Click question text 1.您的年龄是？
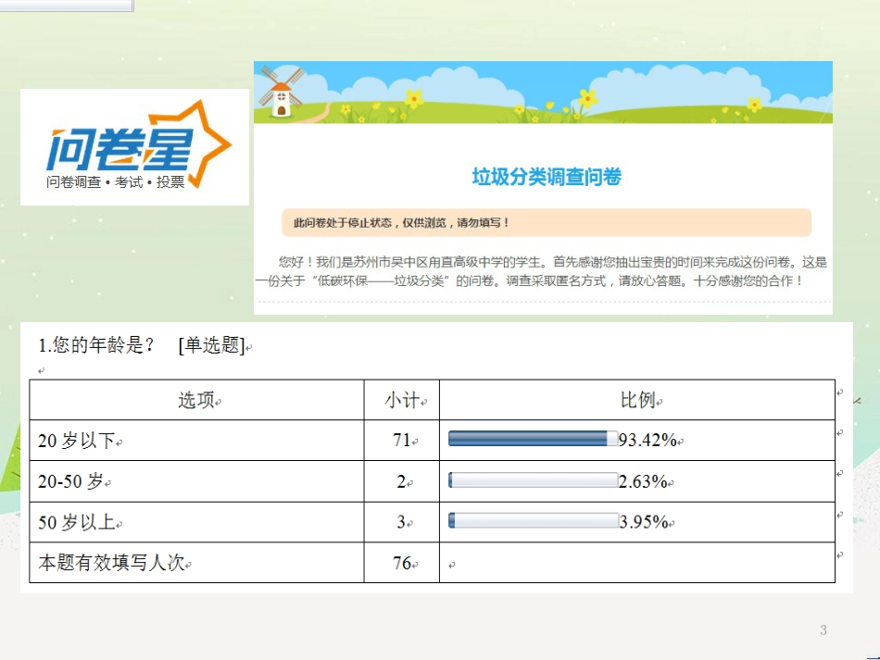Viewport: 880px width, 660px height. [96, 345]
